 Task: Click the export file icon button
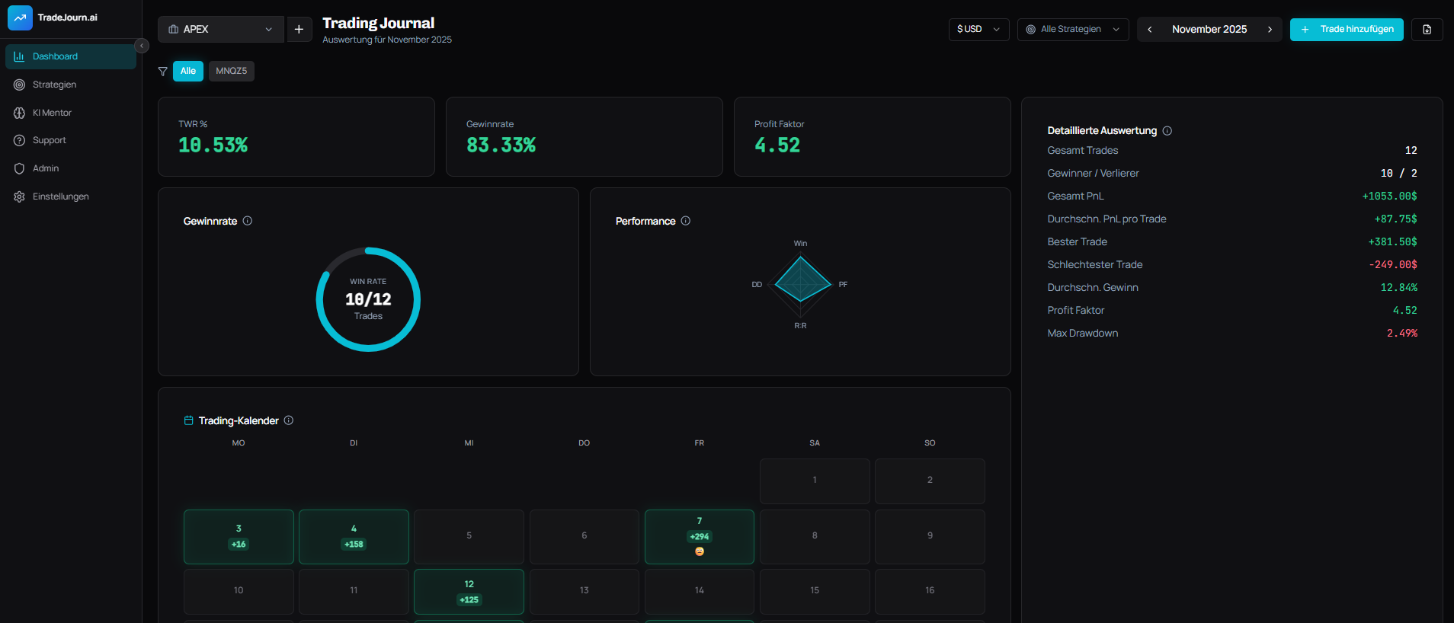click(1427, 29)
